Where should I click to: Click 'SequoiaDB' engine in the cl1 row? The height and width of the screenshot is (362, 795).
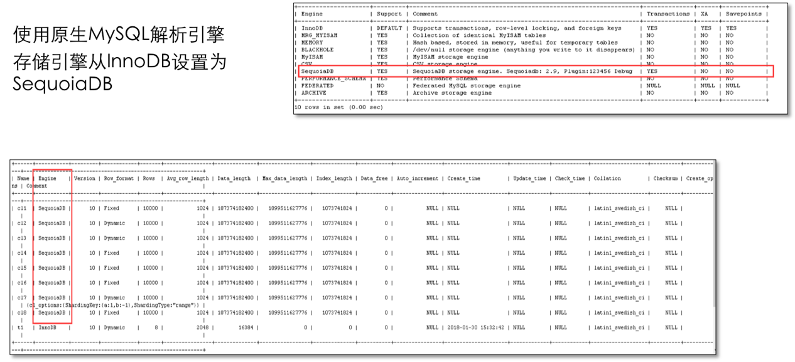[x=51, y=208]
